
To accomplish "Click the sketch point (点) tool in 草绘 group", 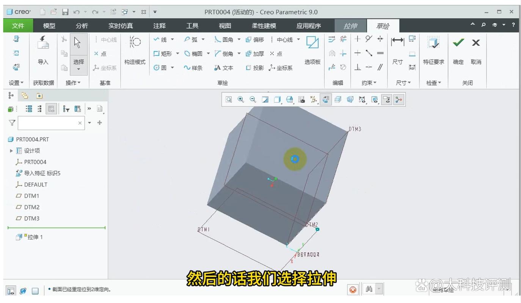I will [276, 54].
